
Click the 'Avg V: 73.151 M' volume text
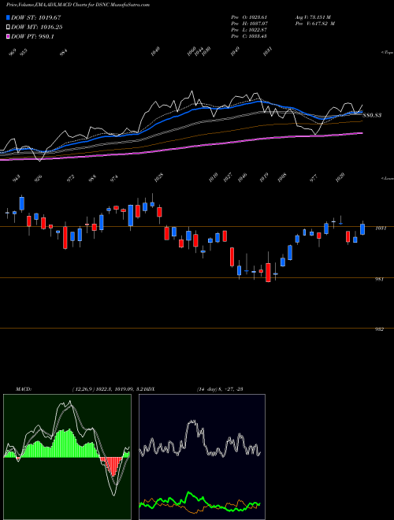click(x=313, y=17)
